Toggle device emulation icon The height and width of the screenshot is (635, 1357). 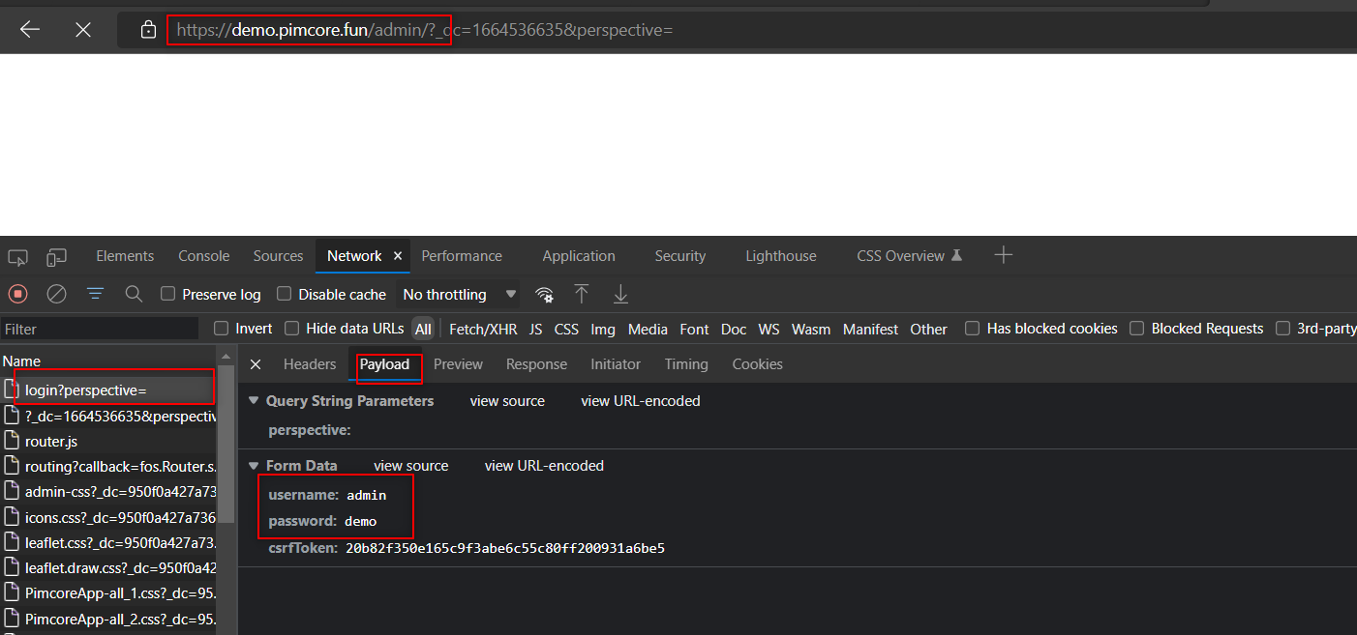[x=57, y=257]
